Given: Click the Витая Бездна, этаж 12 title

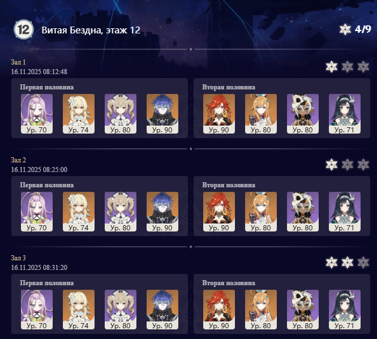Looking at the screenshot, I should pyautogui.click(x=91, y=30).
